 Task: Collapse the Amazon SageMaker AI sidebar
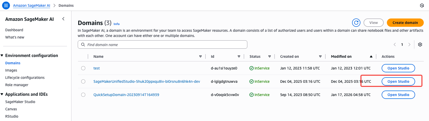coord(63,19)
